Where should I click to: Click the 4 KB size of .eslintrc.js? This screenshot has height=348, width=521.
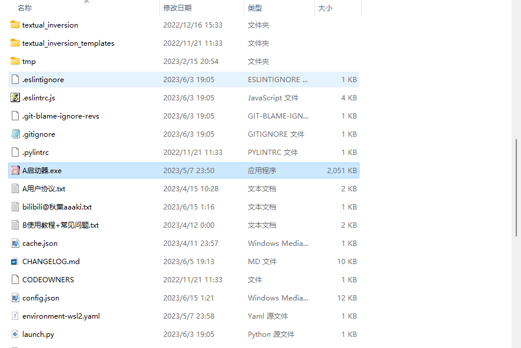349,97
